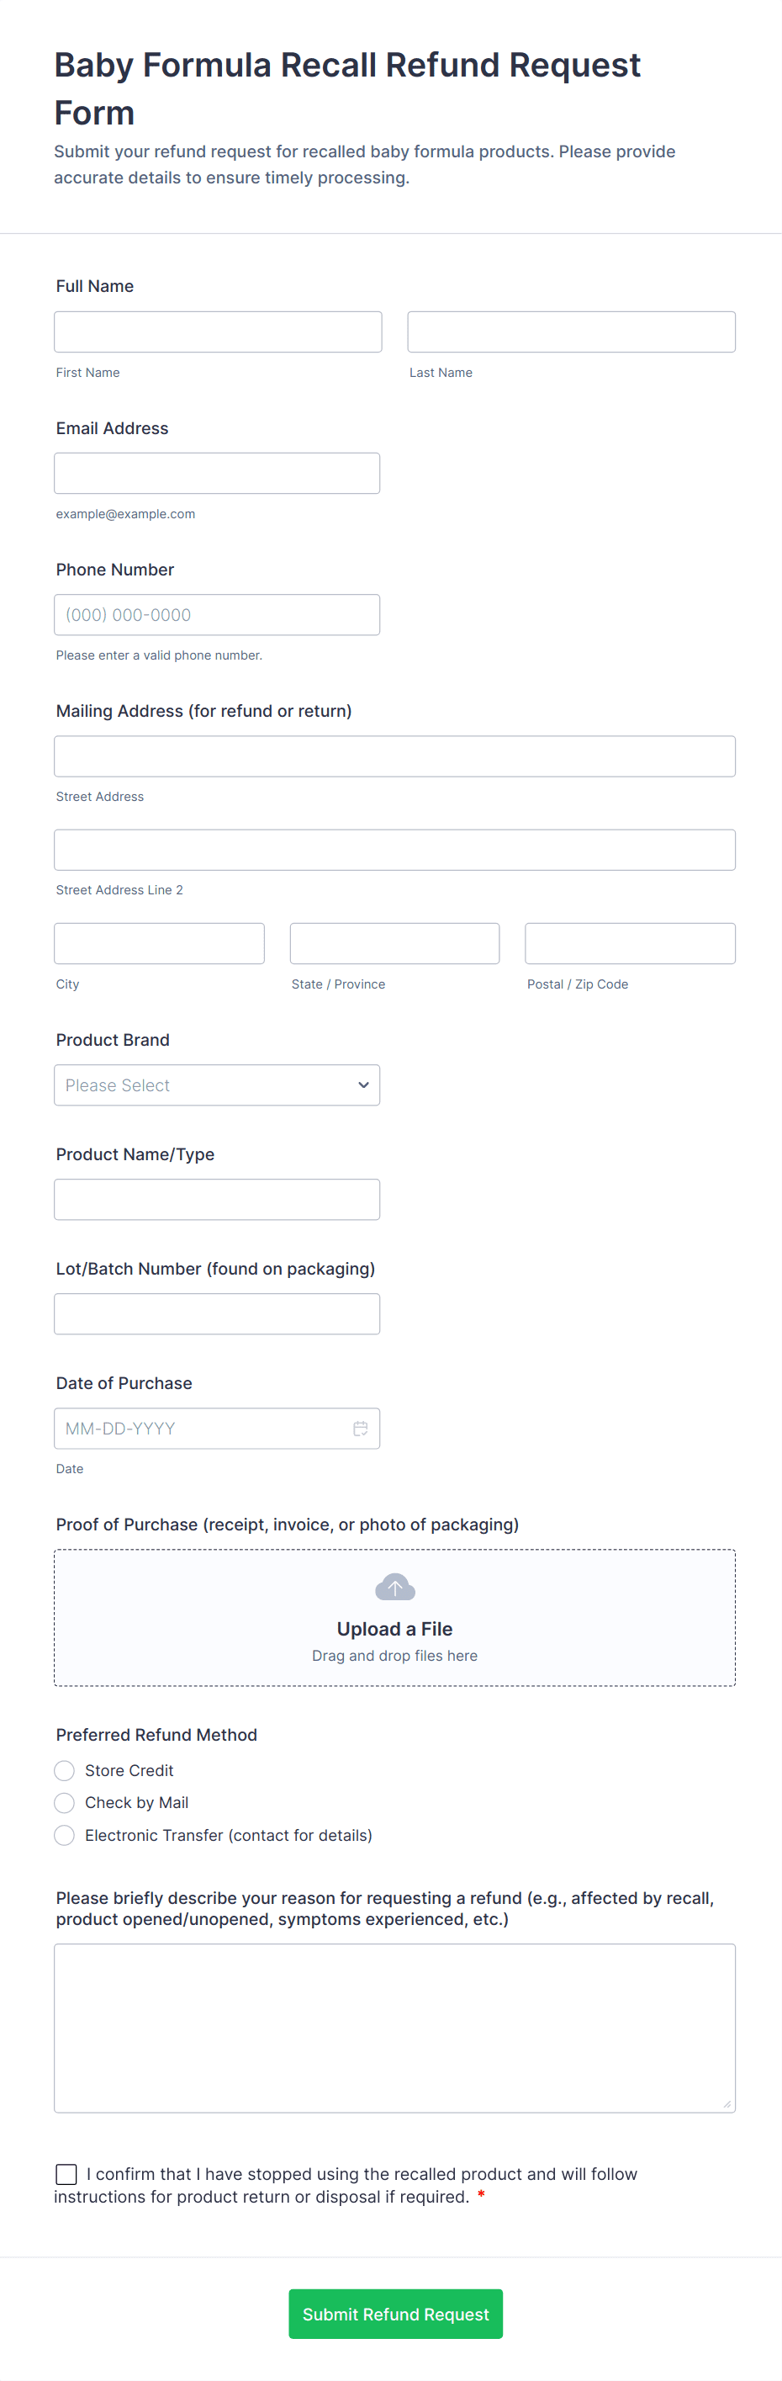Image resolution: width=782 pixels, height=2381 pixels.
Task: Click the Postal / Zip Code field
Action: (x=630, y=944)
